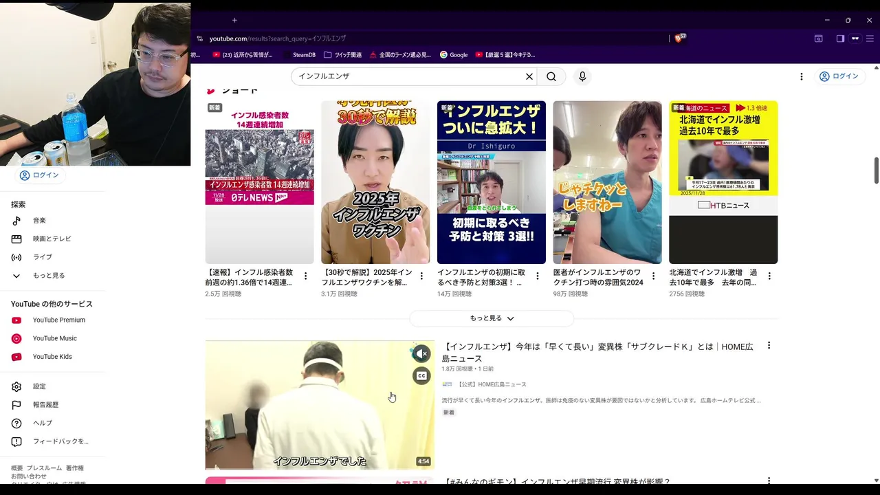Open options menu for インフルエンザの初期に取る short
880x495 pixels.
pos(538,276)
